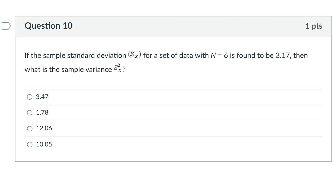Click the answer text 12.06
This screenshot has width=336, height=186.
click(x=44, y=128)
